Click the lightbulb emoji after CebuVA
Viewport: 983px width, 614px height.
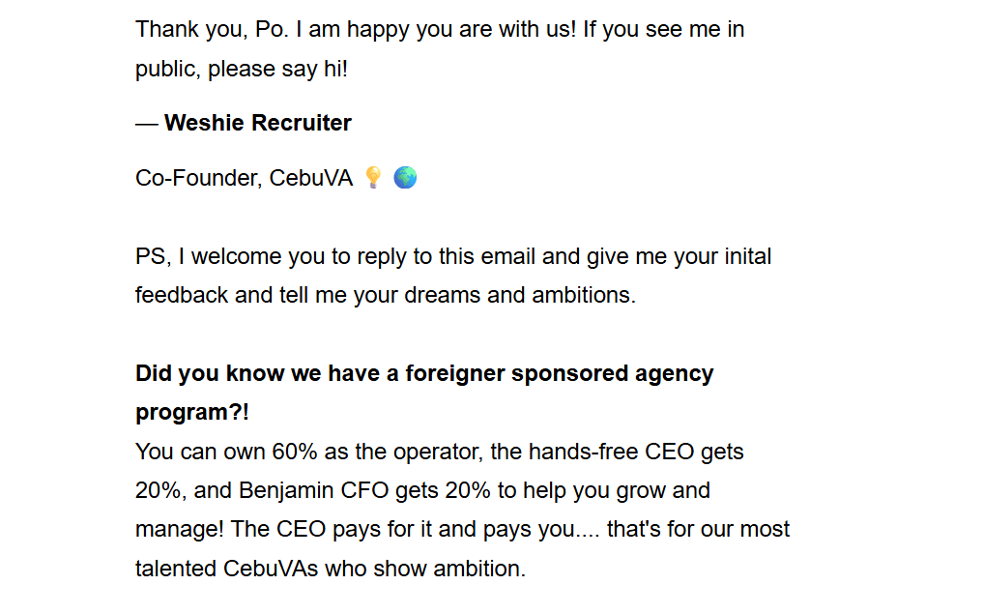coord(373,178)
